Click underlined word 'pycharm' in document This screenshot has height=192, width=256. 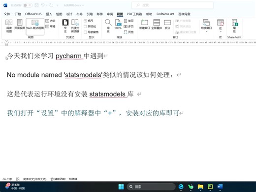[68, 56]
